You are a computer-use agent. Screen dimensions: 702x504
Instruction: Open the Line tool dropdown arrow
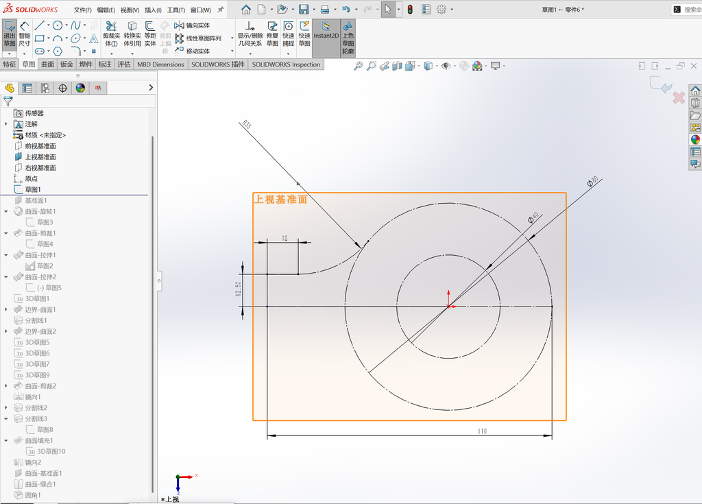click(48, 25)
